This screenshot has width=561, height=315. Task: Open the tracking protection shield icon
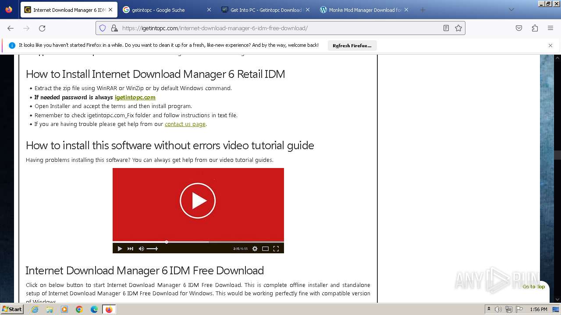pos(103,28)
